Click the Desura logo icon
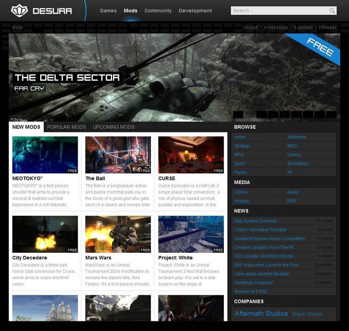The height and width of the screenshot is (331, 349). [x=19, y=10]
